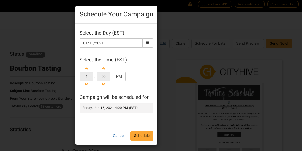Viewport: 302px width, 151px height.
Task: Increase the minutes with up chevron
Action: [104, 69]
